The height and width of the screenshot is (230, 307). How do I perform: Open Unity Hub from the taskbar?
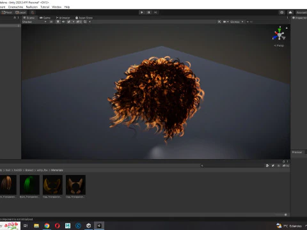pos(89,226)
